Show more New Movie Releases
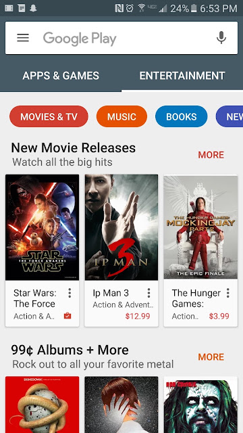The width and height of the screenshot is (243, 433). point(211,155)
